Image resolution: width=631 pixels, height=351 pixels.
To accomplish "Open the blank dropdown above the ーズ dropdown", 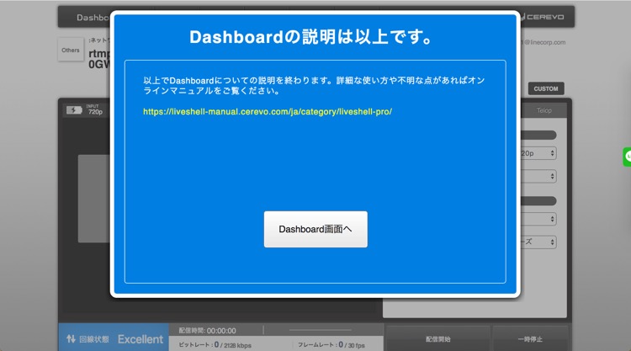I will click(x=538, y=219).
